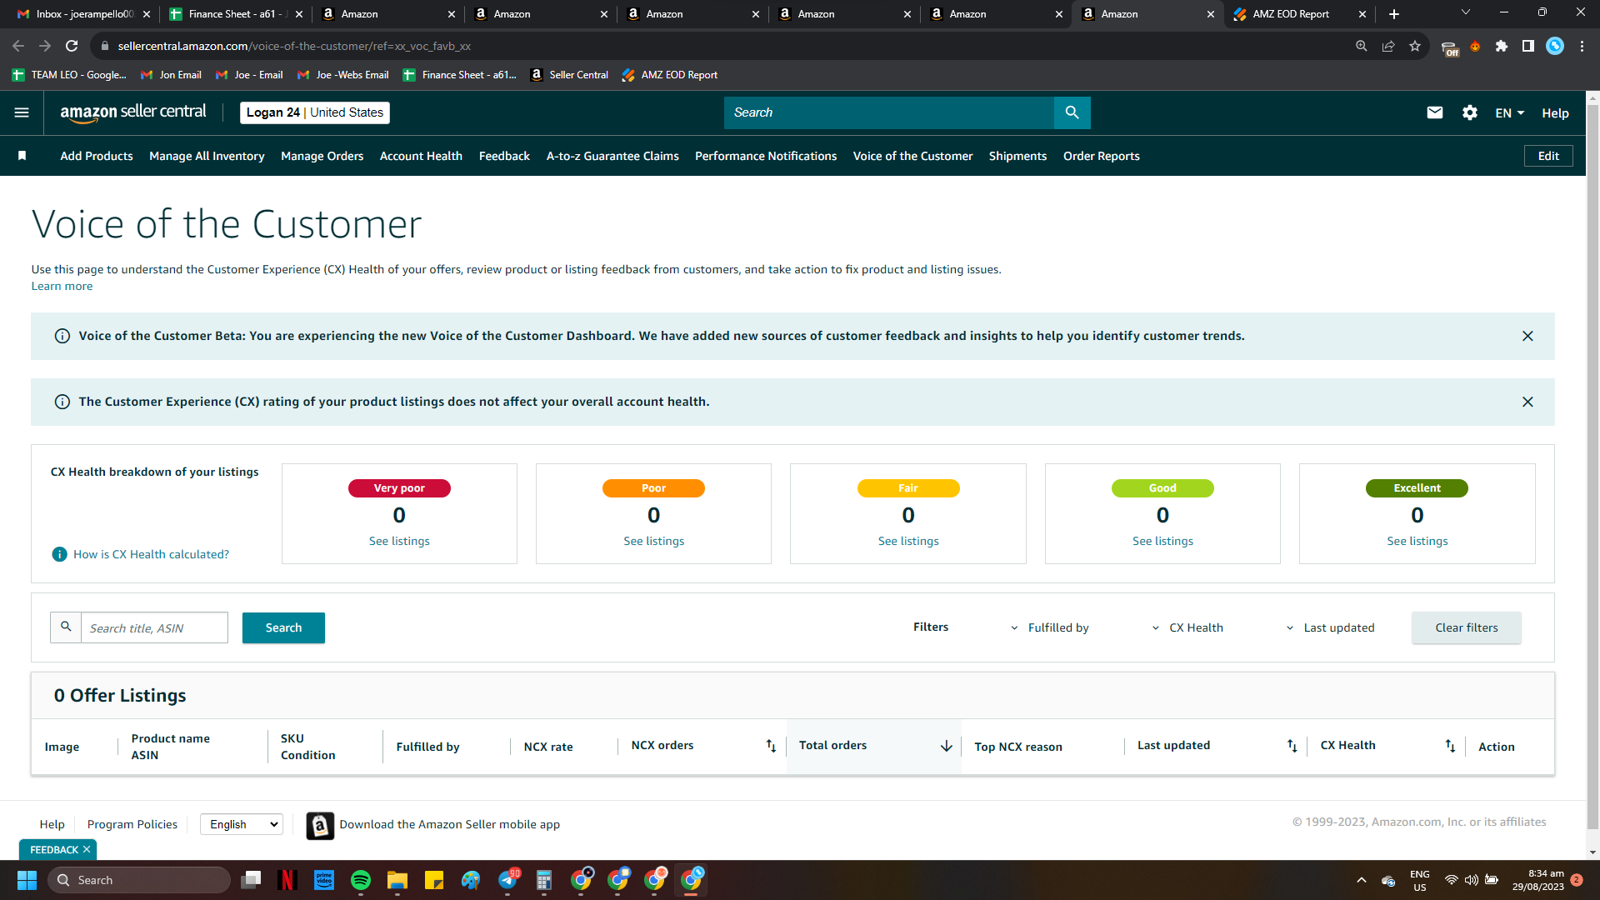
Task: Open a new browser tab
Action: coord(1394,14)
